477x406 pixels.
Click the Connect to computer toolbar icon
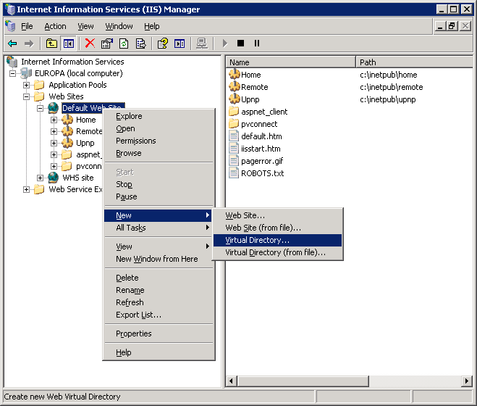pos(202,43)
